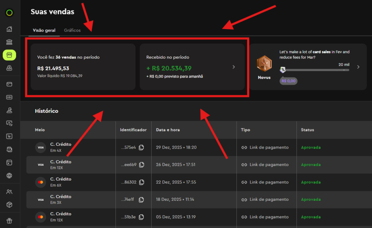The width and height of the screenshot is (372, 228).
Task: Click the gift icon in sidebar
Action: coord(9,220)
